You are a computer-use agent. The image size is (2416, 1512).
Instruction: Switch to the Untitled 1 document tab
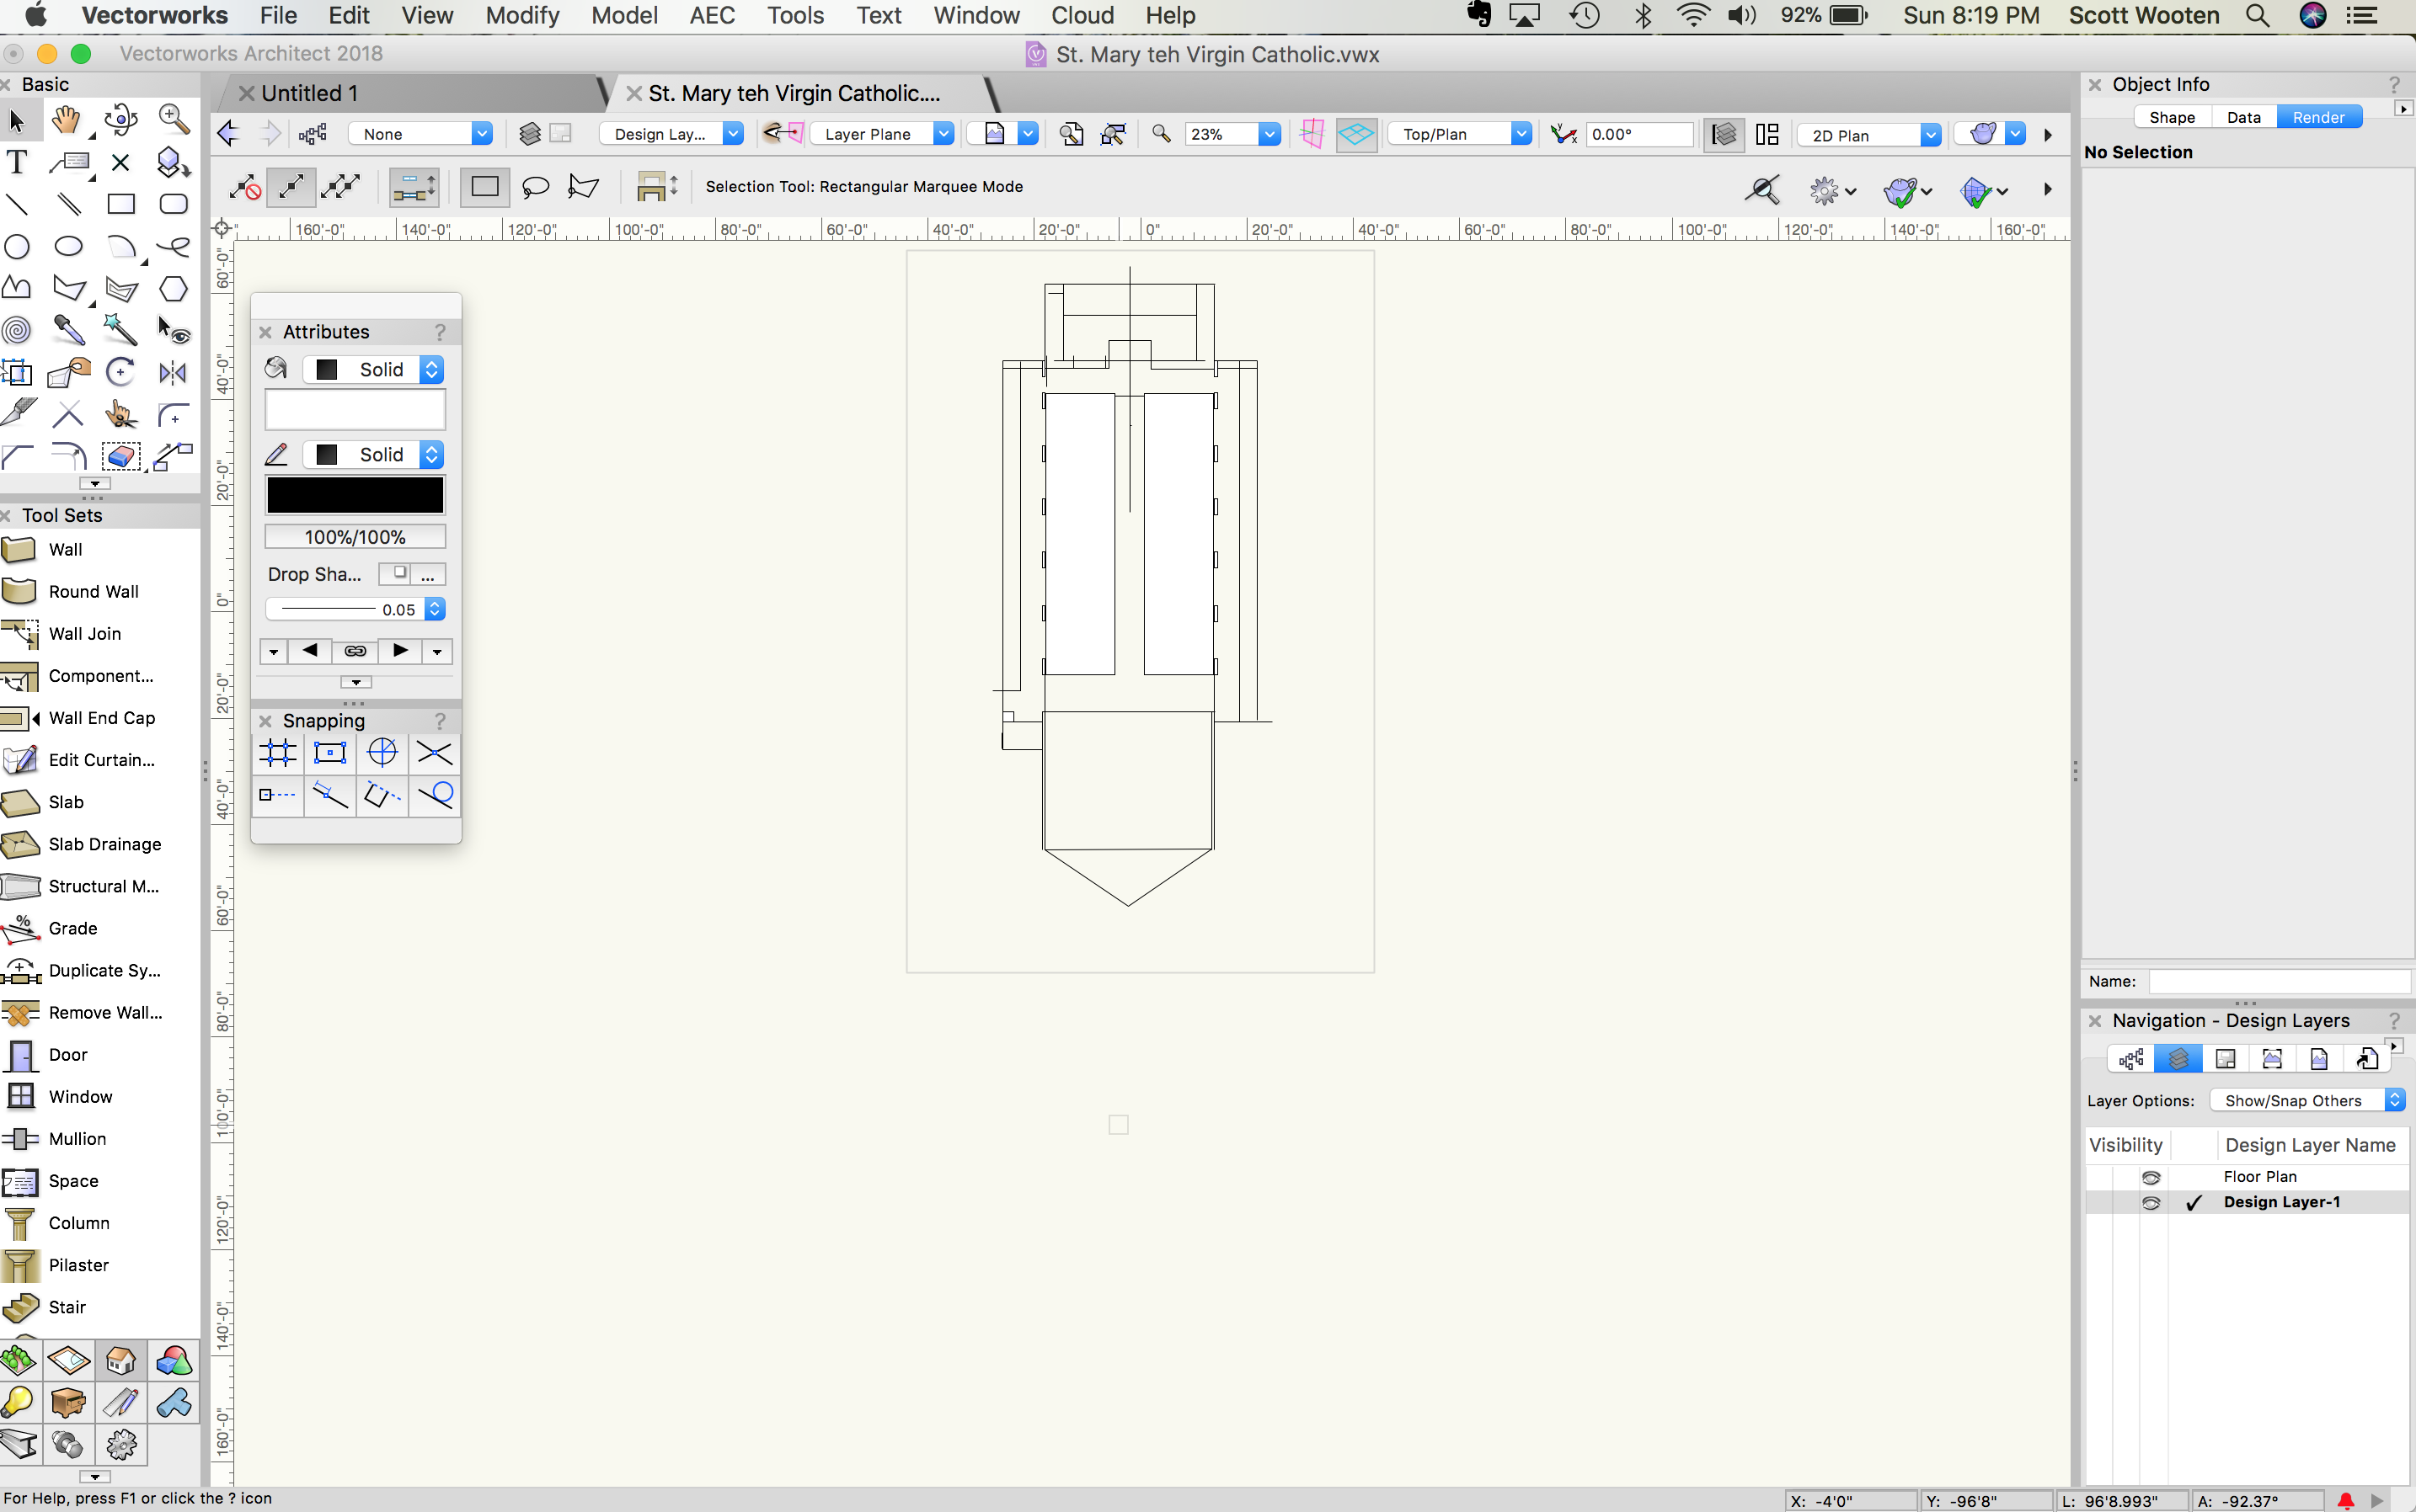pos(310,92)
